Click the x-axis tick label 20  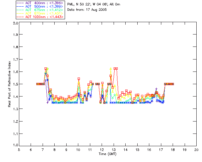coord(196,150)
